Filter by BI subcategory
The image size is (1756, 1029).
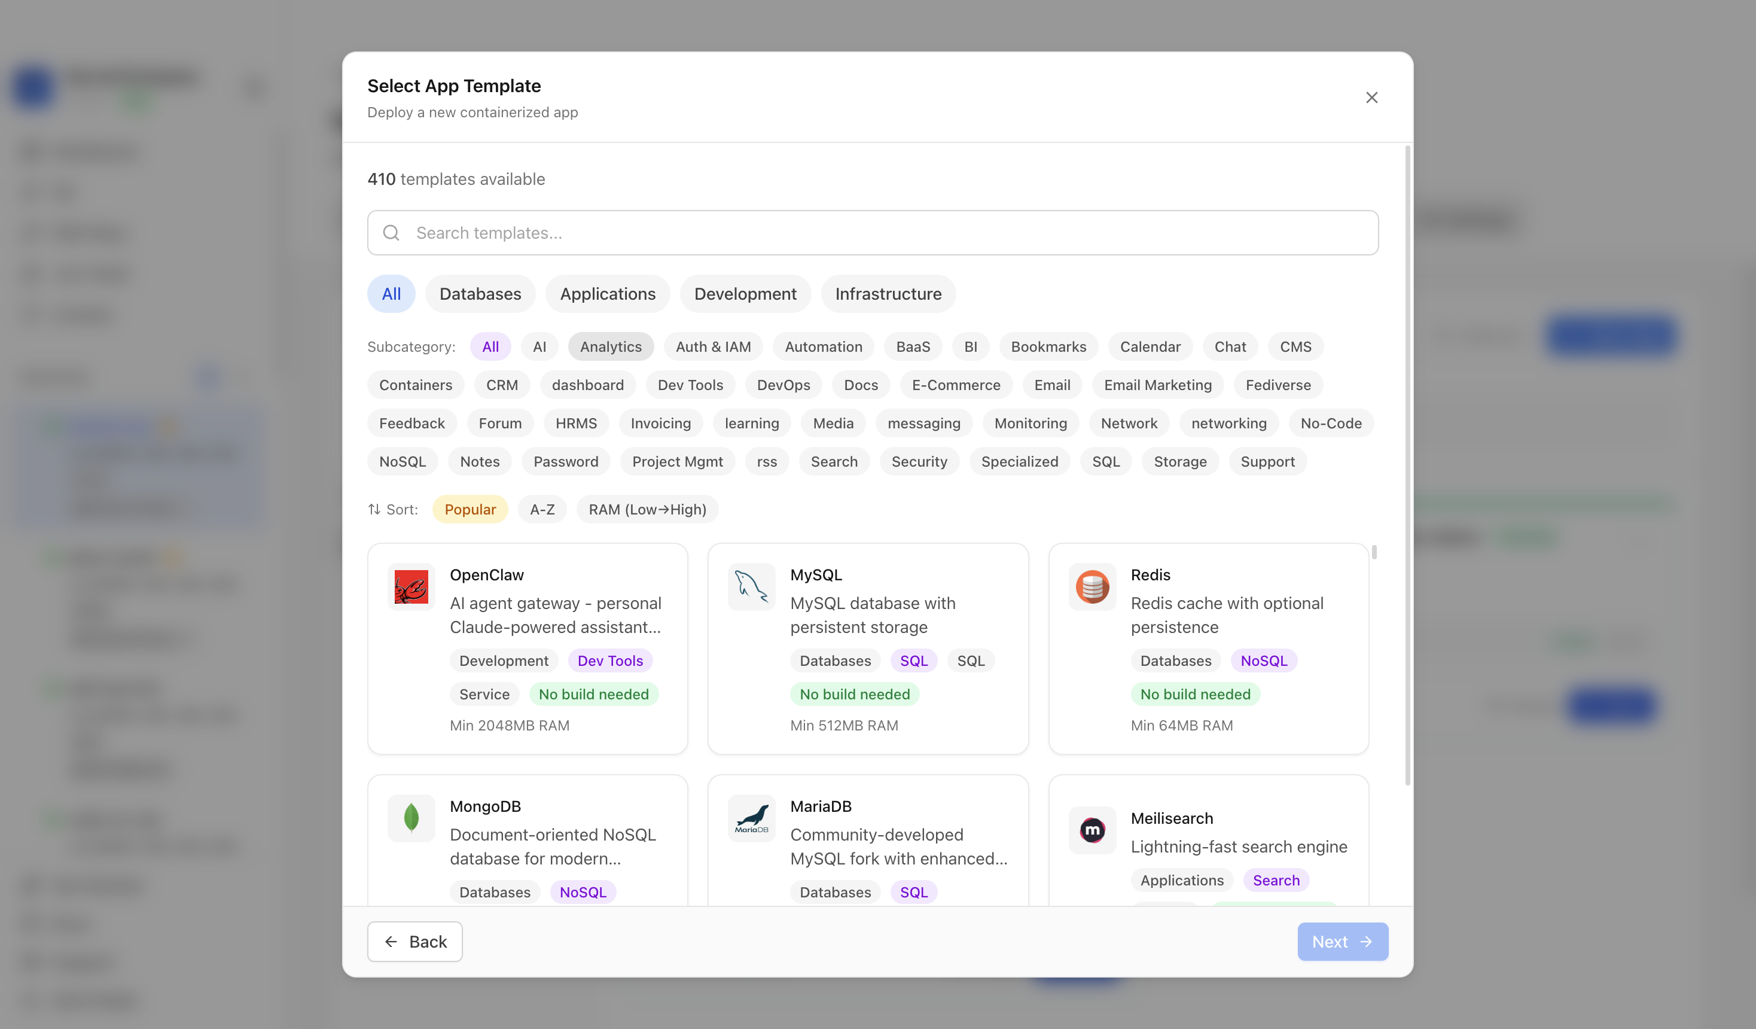(x=971, y=346)
